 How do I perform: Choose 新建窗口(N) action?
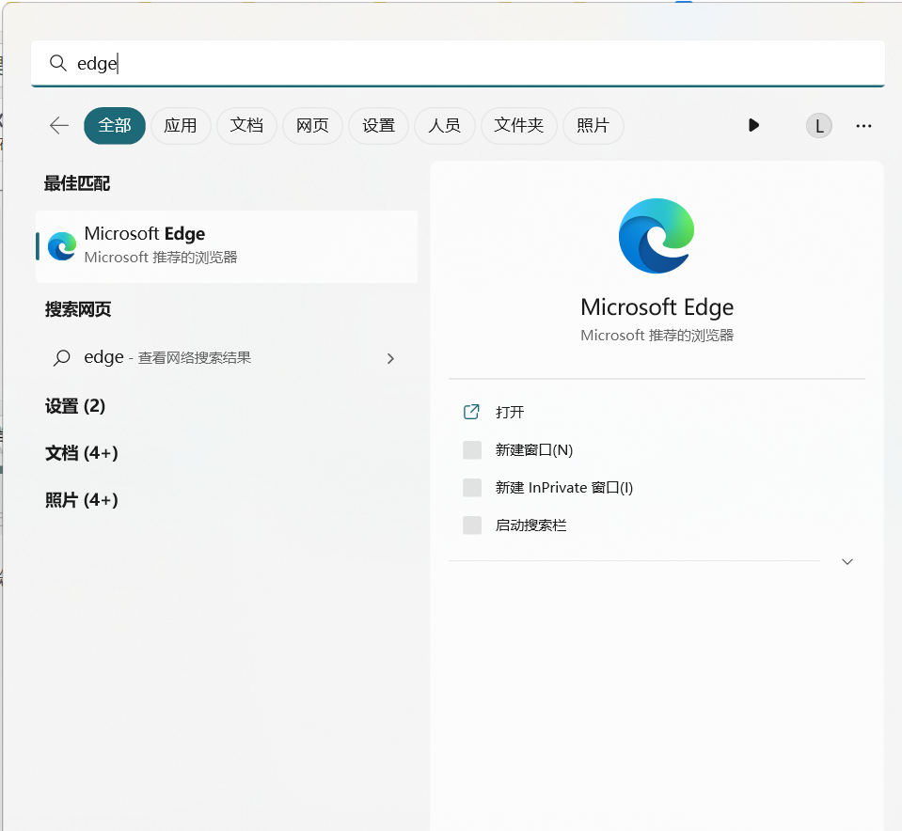pyautogui.click(x=534, y=449)
